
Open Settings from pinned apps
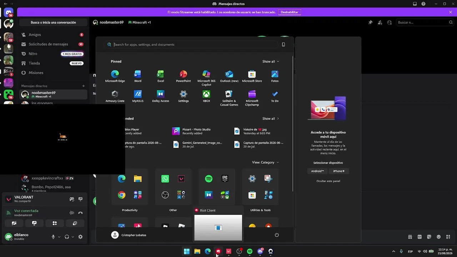(x=184, y=96)
